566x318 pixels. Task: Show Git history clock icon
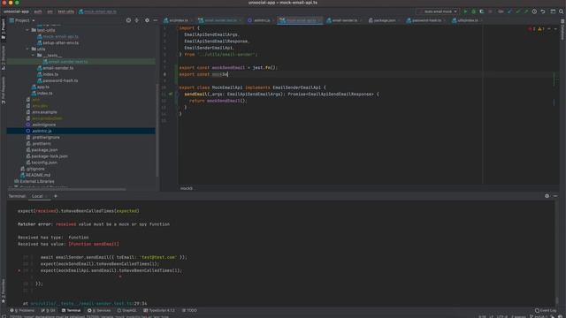[534, 11]
